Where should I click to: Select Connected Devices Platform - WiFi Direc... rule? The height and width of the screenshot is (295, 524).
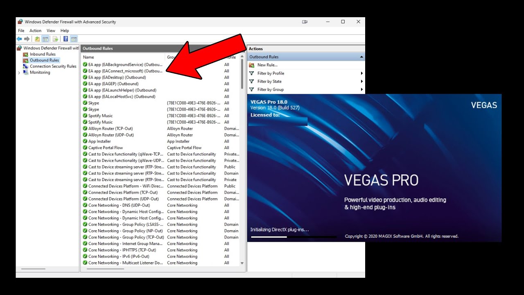coord(126,186)
